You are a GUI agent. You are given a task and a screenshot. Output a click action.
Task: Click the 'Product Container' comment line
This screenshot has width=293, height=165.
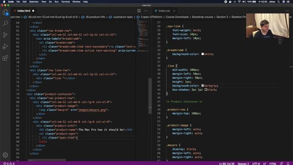184,102
